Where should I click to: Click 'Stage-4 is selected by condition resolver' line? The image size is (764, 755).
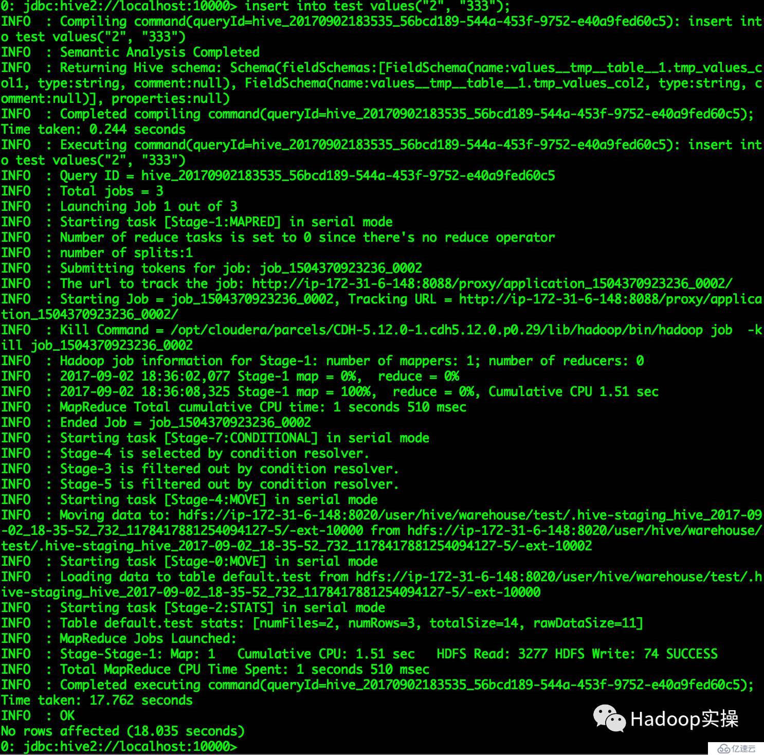[185, 453]
